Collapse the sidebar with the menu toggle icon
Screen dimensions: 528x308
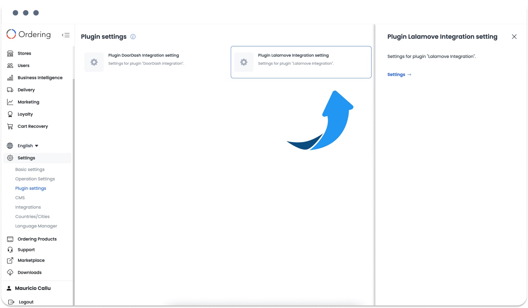[x=66, y=35]
